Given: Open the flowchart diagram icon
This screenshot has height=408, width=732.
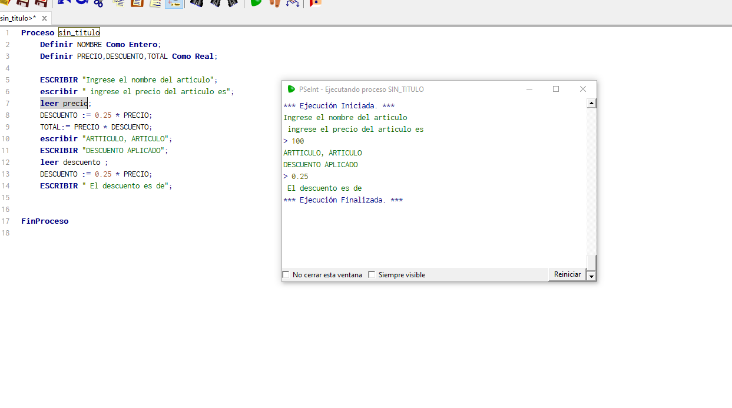Looking at the screenshot, I should point(293,3).
